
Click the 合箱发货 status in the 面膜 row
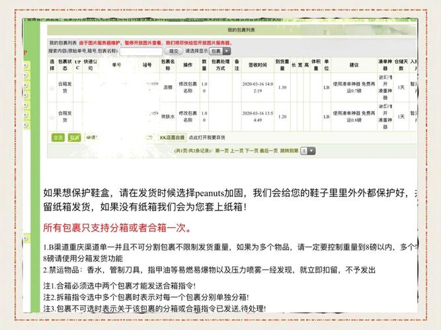(x=65, y=87)
